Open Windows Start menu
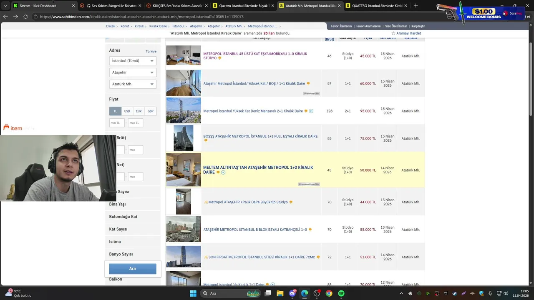 [x=193, y=293]
